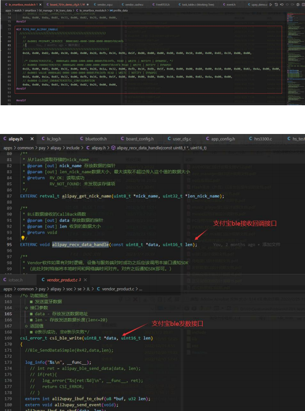Screen dimensions: 305x411
Task: Switch to the vendor_ssp.c tab
Action: (x=103, y=5)
